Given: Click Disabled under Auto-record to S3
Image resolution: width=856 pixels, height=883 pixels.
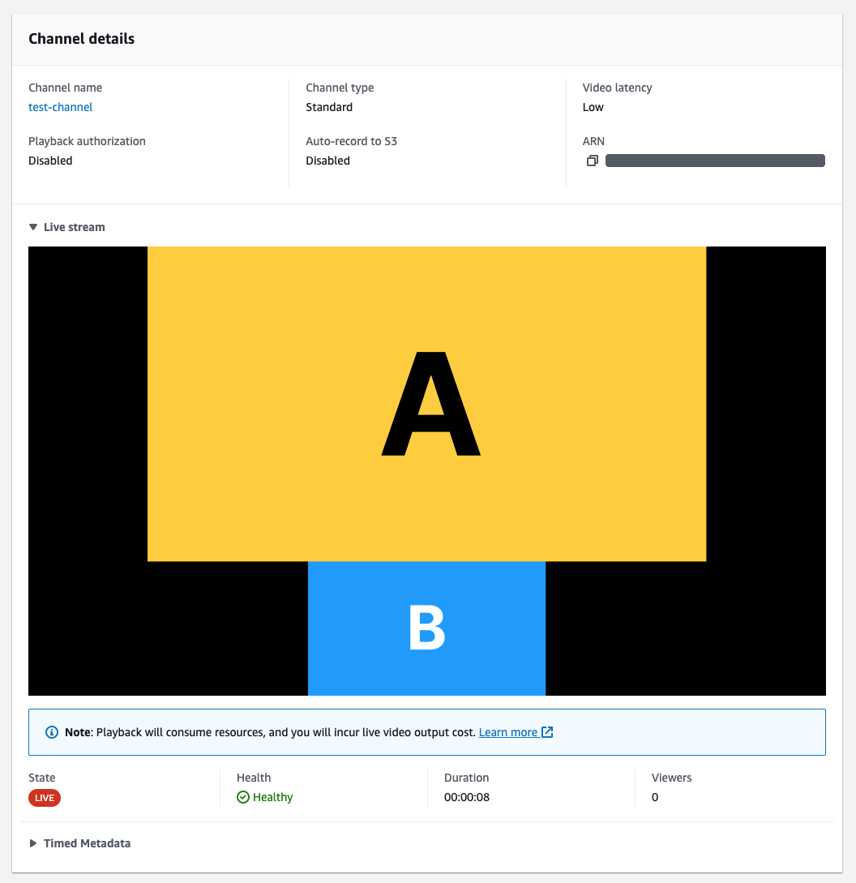Looking at the screenshot, I should pos(327,161).
